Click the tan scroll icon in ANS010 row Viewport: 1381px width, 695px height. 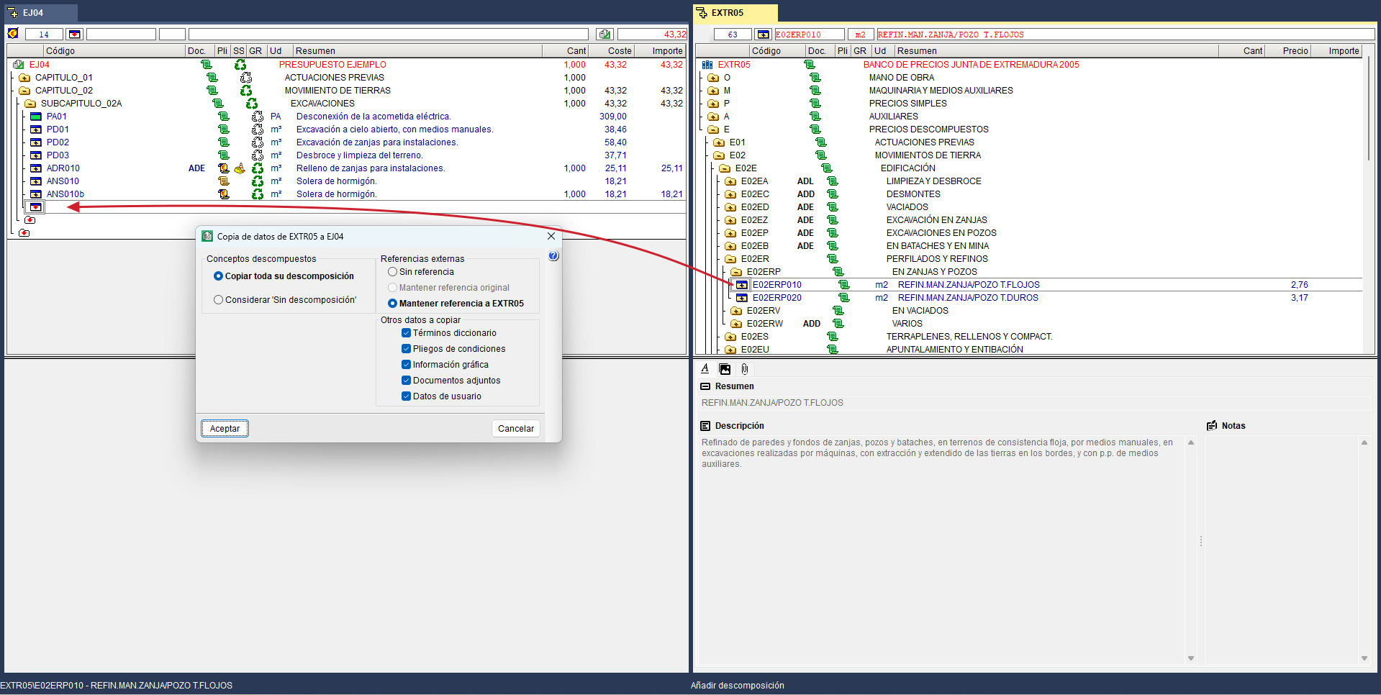(224, 181)
